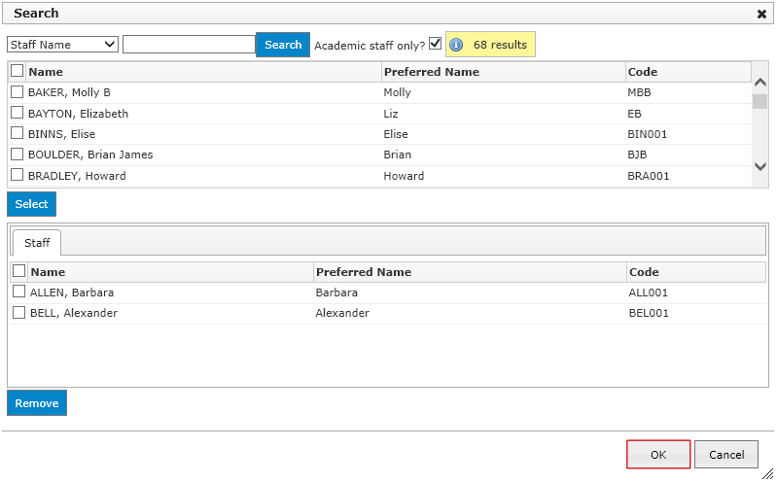Click the blue info icon beside results
Image resolution: width=776 pixels, height=482 pixels.
(456, 45)
